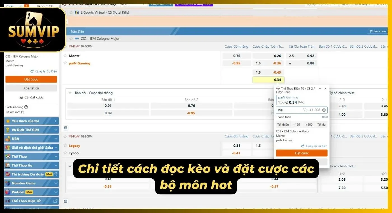The image size is (392, 213).
Task: Open the Lựa chọn filter button
Action: point(378,31)
